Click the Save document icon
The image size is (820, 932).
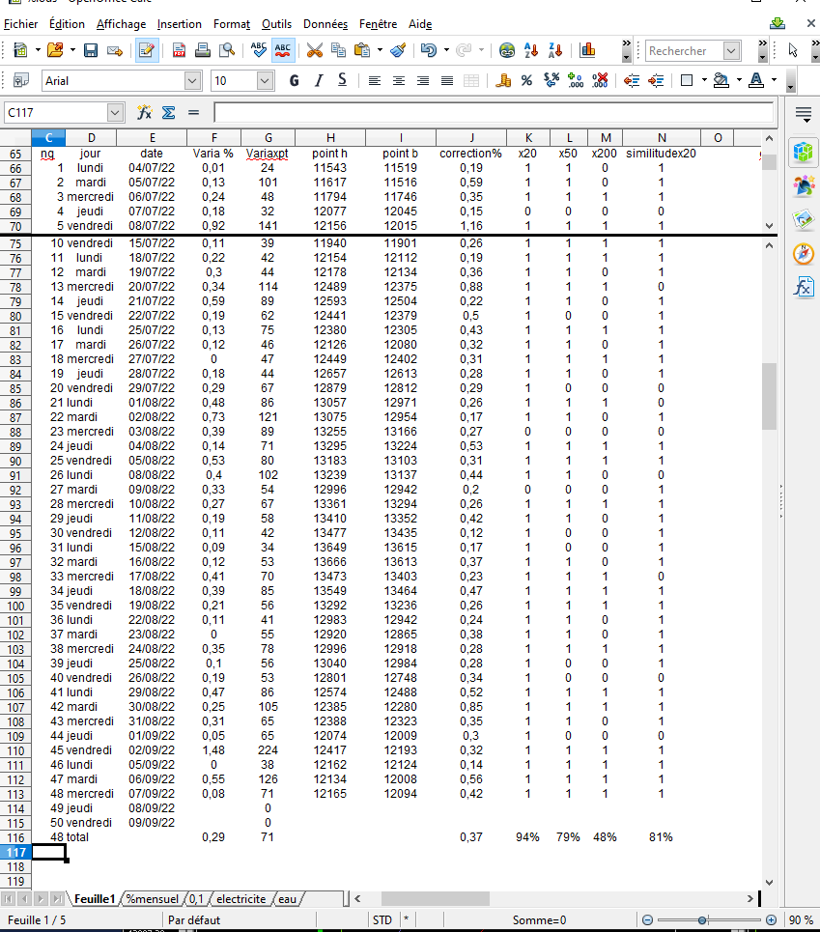tap(91, 50)
